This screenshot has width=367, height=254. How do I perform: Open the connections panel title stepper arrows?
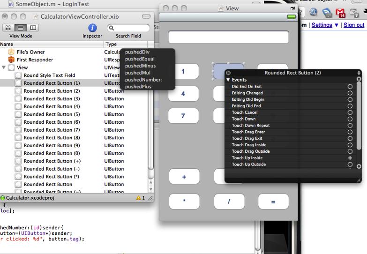pos(359,73)
